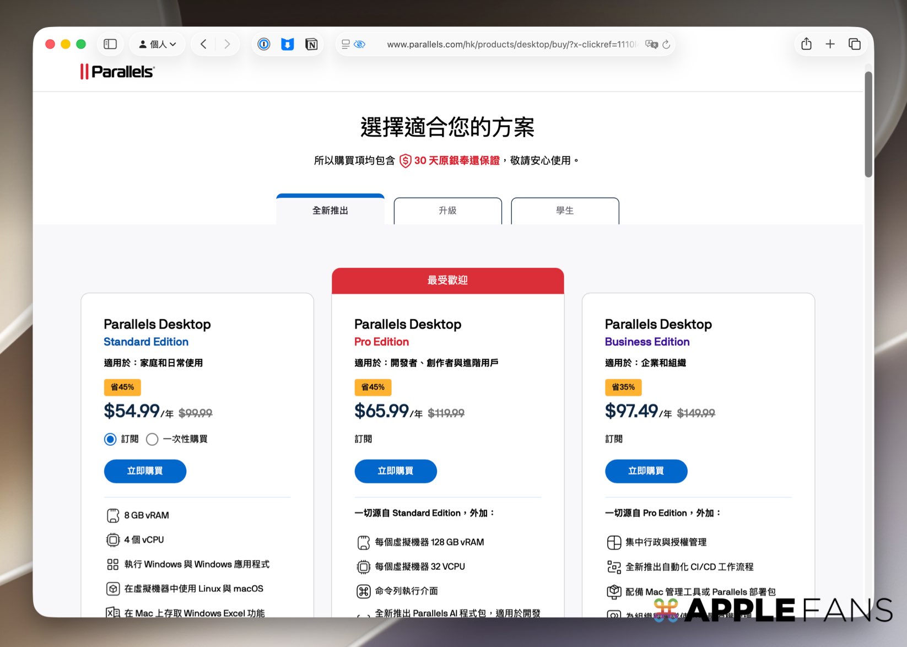This screenshot has height=647, width=907.
Task: Switch to the 學生 tab
Action: pos(565,211)
